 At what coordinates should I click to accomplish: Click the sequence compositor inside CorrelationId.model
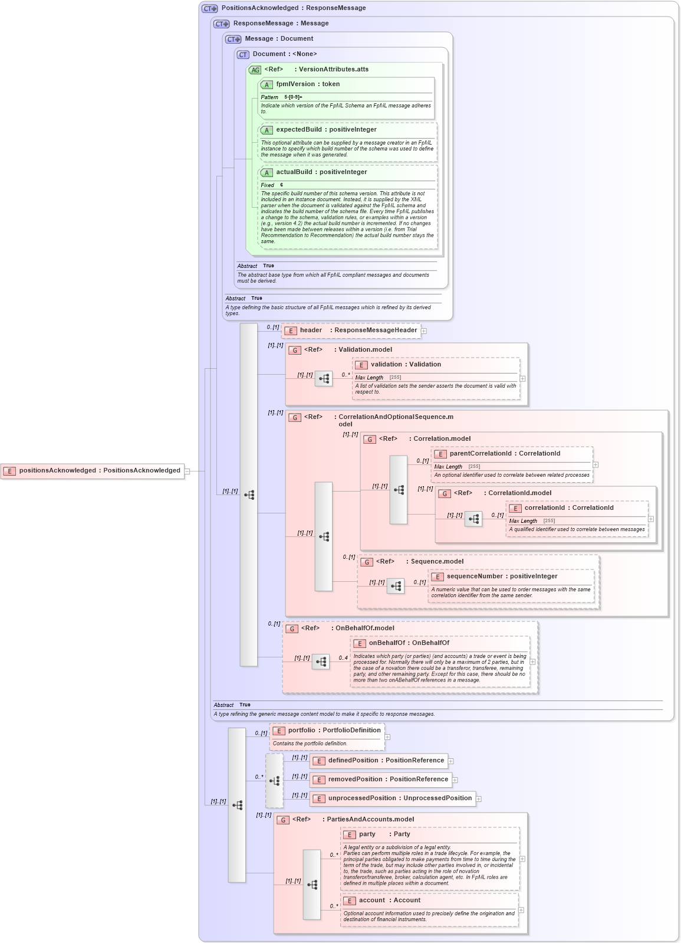473,519
